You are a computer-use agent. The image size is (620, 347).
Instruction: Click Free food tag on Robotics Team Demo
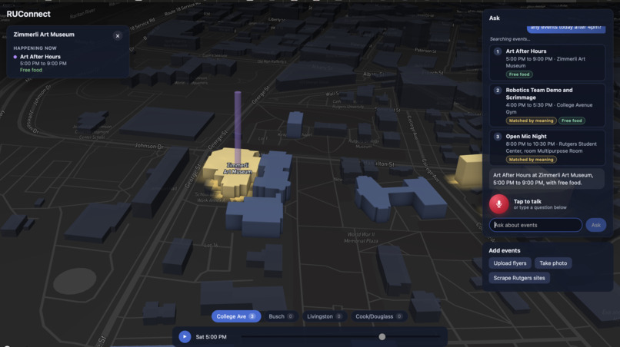point(572,121)
